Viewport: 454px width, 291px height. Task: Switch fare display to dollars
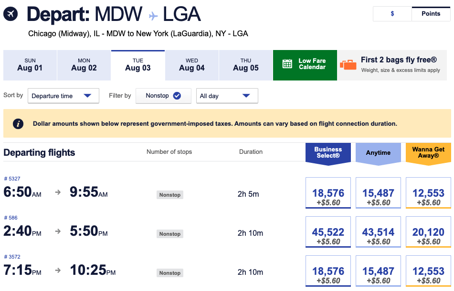point(392,14)
